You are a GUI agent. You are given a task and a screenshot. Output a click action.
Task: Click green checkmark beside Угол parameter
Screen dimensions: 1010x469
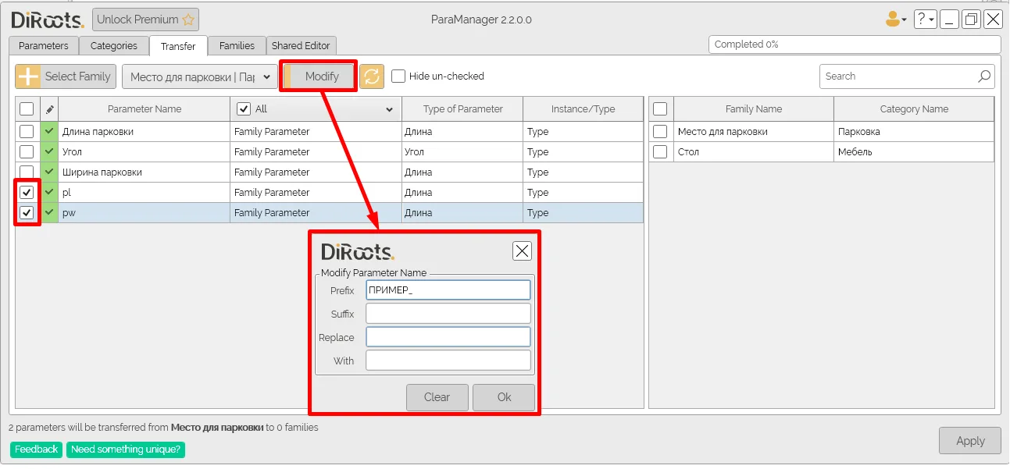coord(49,151)
